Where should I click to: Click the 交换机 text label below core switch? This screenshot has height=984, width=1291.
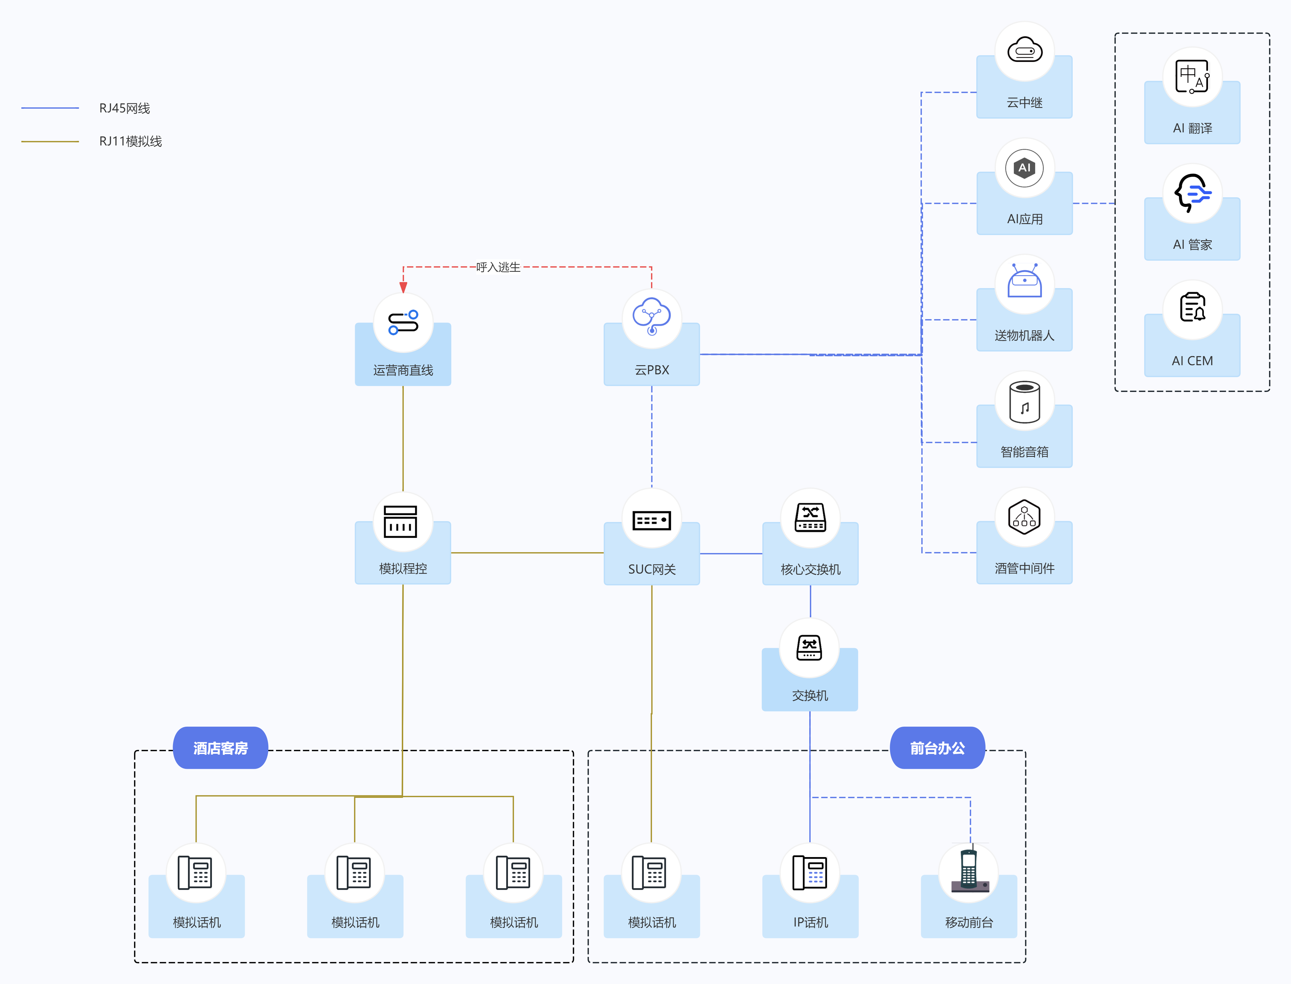810,695
